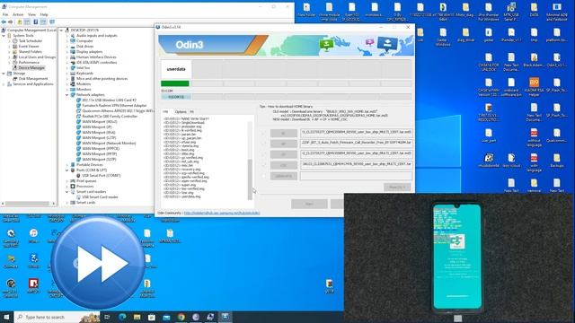
Task: Toggle the checkbox beside the CP button
Action: pos(263,154)
